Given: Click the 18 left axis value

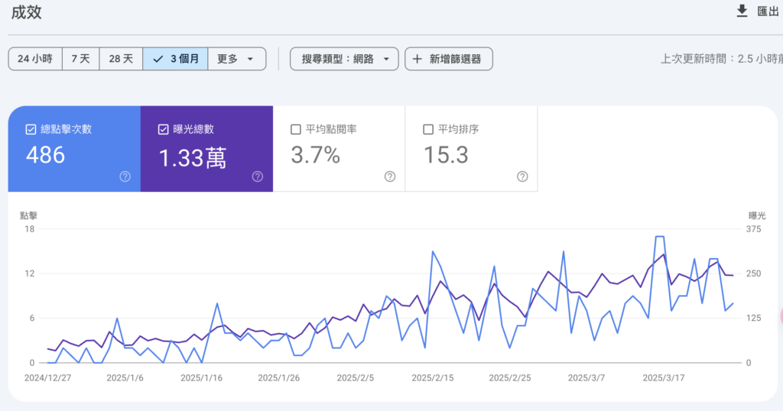Looking at the screenshot, I should pyautogui.click(x=30, y=229).
